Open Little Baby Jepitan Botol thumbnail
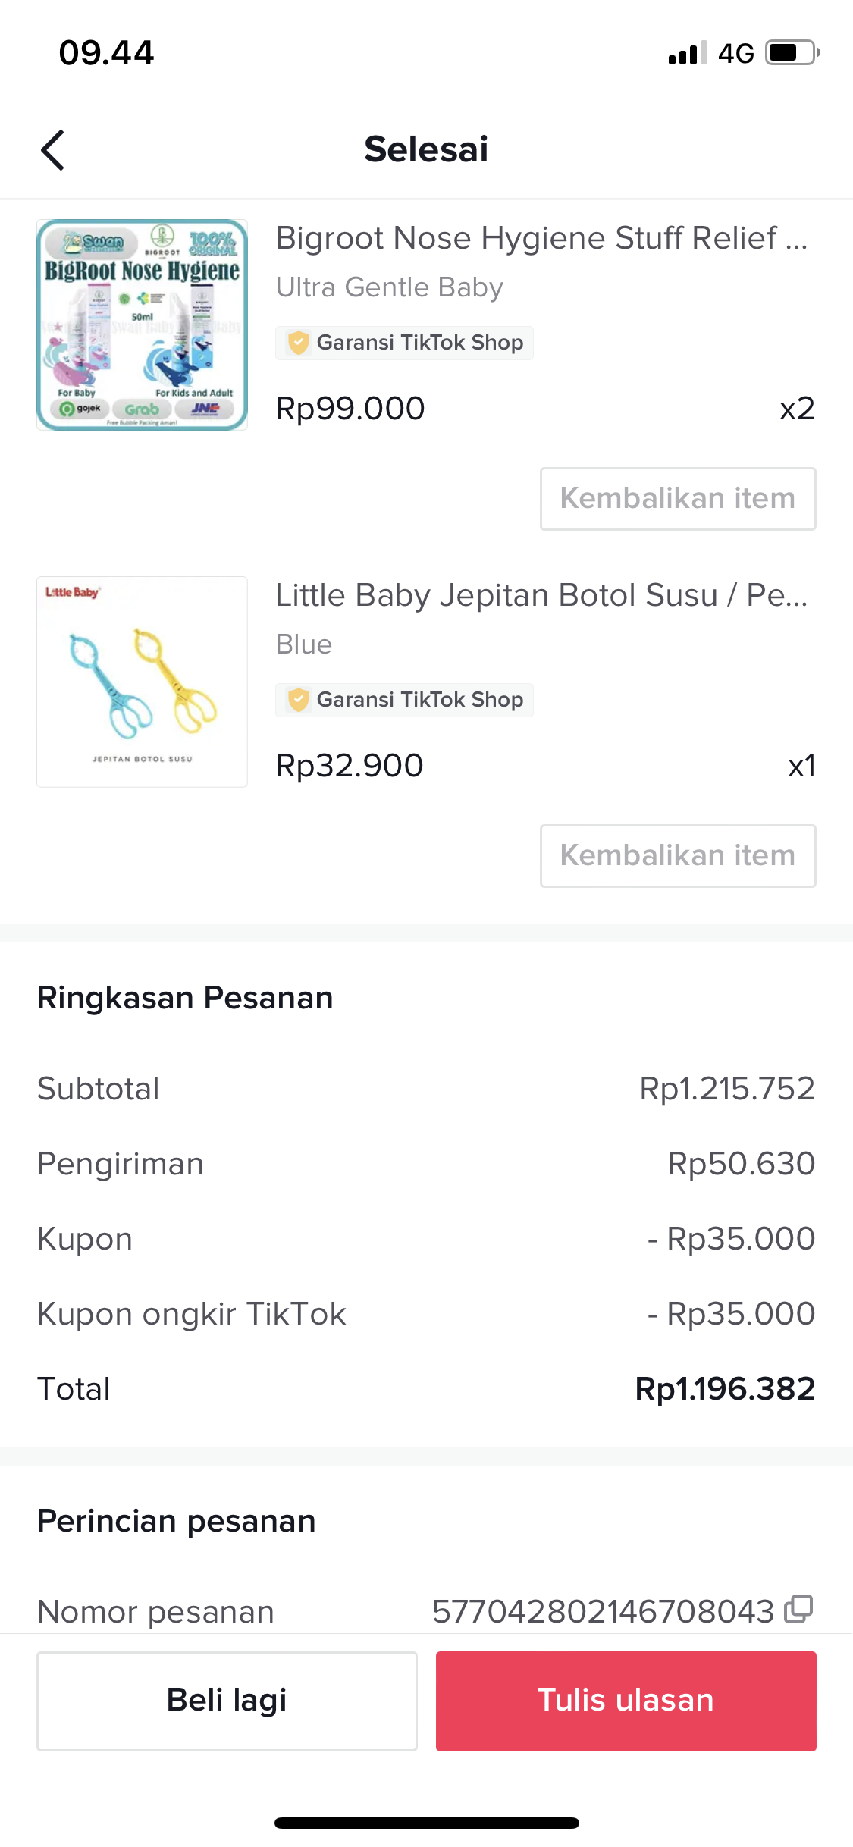This screenshot has height=1847, width=853. coord(143,682)
